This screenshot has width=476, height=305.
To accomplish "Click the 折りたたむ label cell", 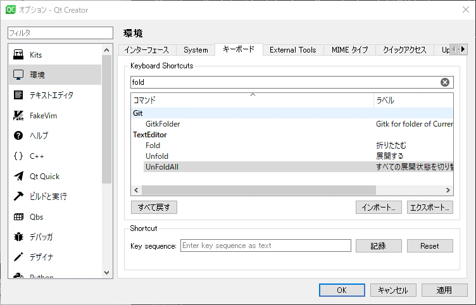I will [x=391, y=146].
